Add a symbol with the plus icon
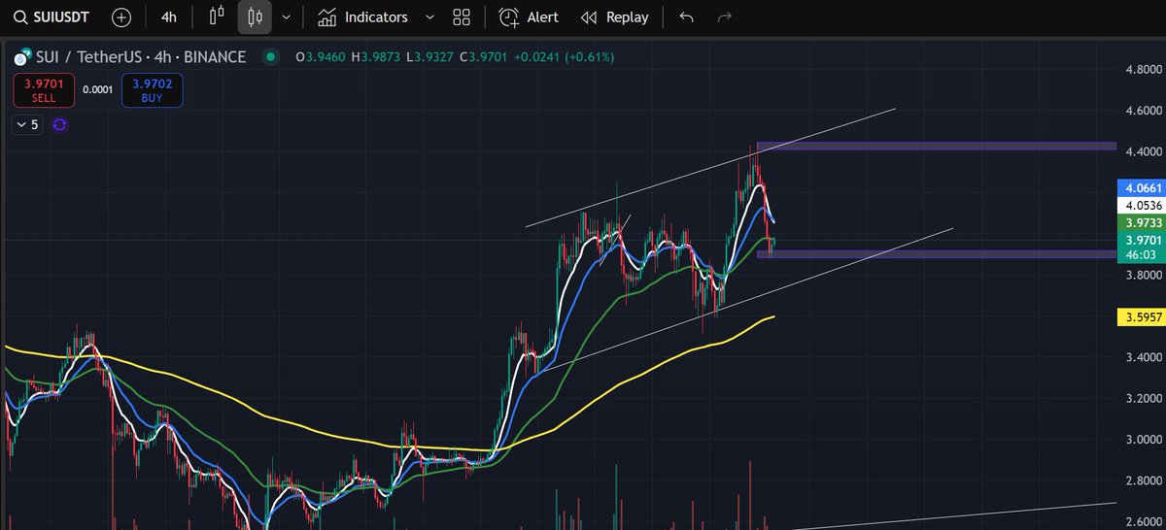Screen dimensions: 1166x530 pyautogui.click(x=120, y=17)
